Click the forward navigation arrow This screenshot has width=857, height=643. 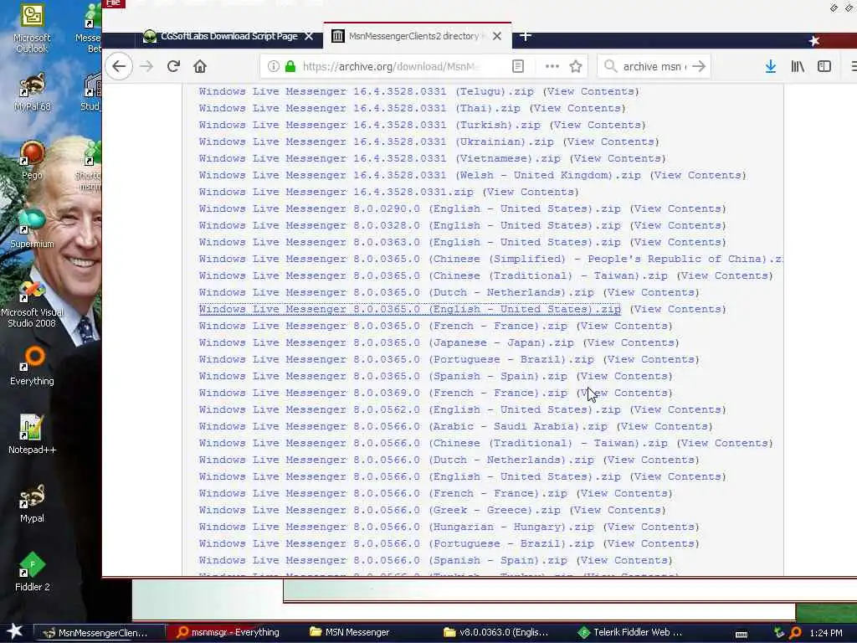[146, 67]
